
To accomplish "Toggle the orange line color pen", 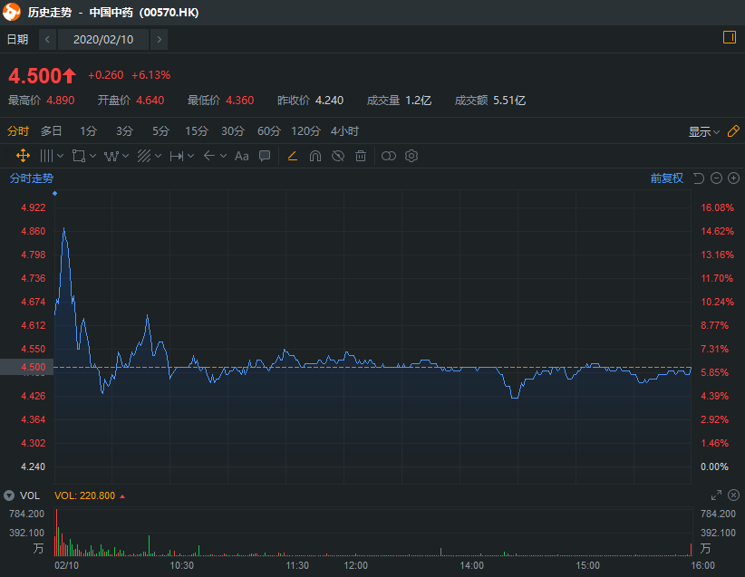I will click(x=292, y=156).
